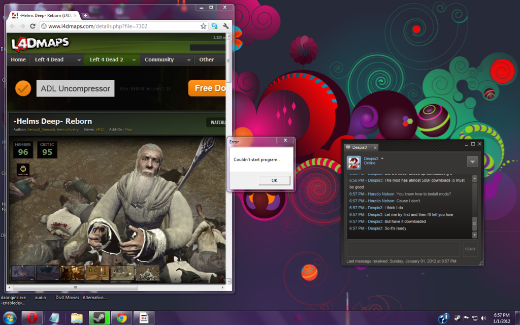Open the sixth screenshot thumbnail
The image size is (520, 325).
[x=148, y=273]
